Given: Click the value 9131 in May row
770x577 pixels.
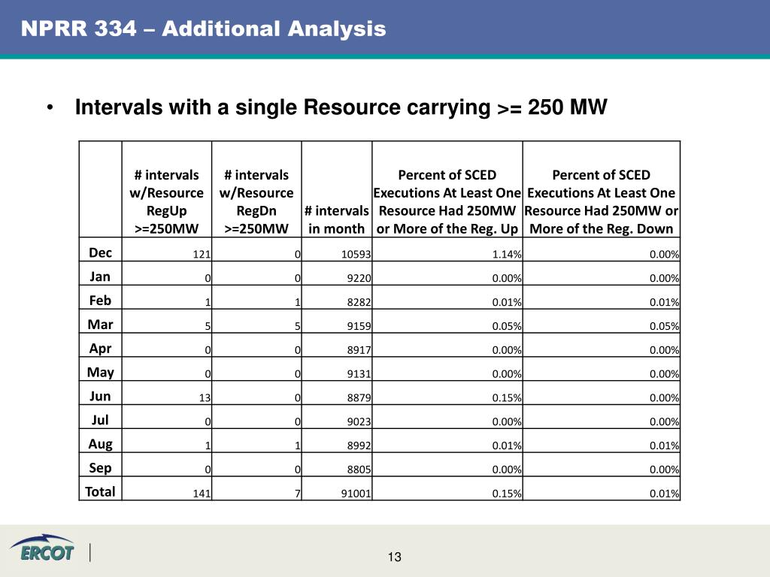Looking at the screenshot, I should (359, 374).
